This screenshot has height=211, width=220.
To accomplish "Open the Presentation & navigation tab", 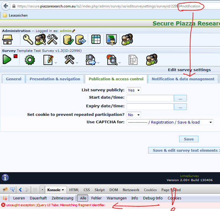I will [55, 79].
